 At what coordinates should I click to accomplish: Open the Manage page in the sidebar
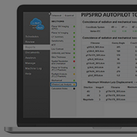tap(30, 63)
